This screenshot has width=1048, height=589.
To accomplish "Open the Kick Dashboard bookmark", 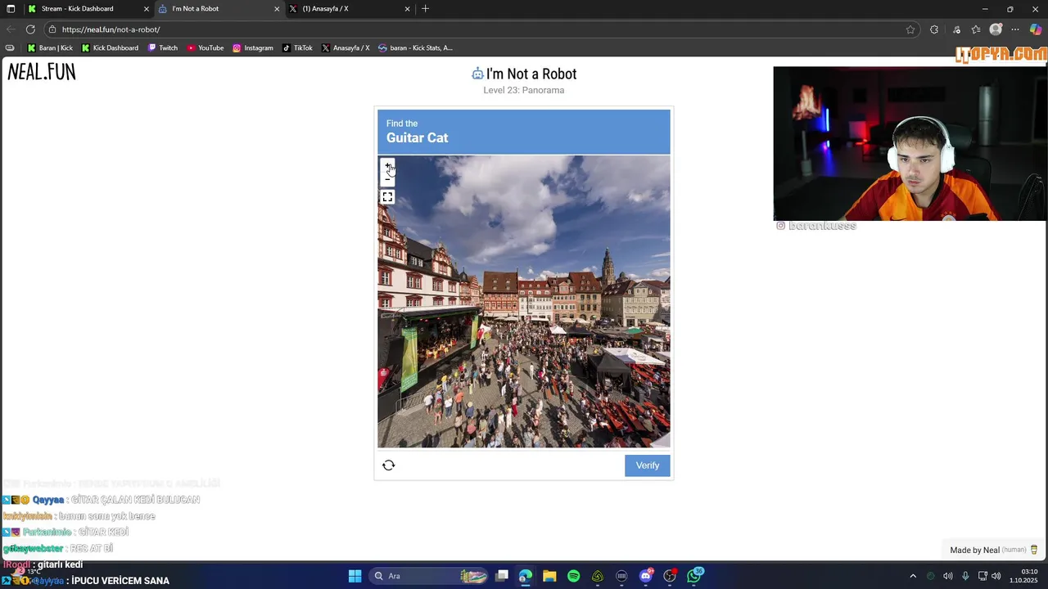I will [110, 48].
